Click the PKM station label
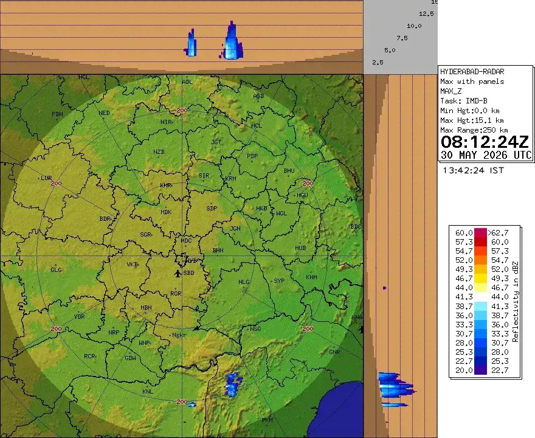535x438 pixels. point(267,420)
